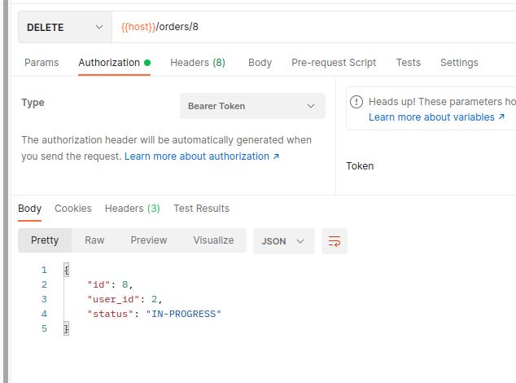Viewport: 516px width, 383px height.
Task: Switch to the Params tab
Action: (x=42, y=63)
